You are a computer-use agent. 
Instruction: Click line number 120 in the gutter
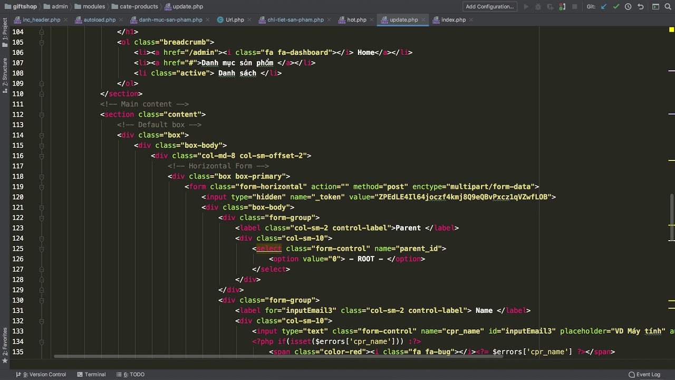pyautogui.click(x=17, y=197)
